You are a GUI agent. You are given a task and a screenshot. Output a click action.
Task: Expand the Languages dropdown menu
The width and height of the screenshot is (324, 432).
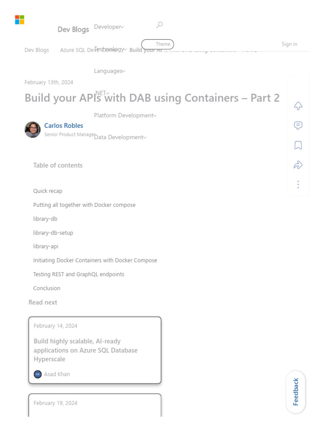[x=110, y=71]
